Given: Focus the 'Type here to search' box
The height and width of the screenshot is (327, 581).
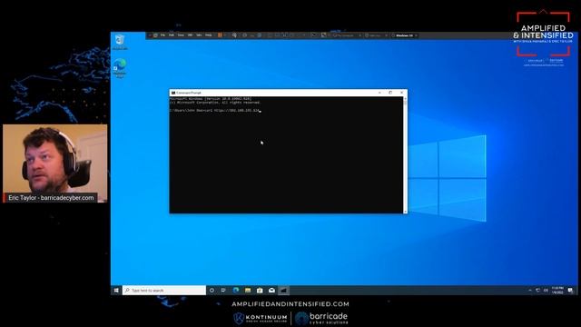Looking at the screenshot, I should pos(164,291).
